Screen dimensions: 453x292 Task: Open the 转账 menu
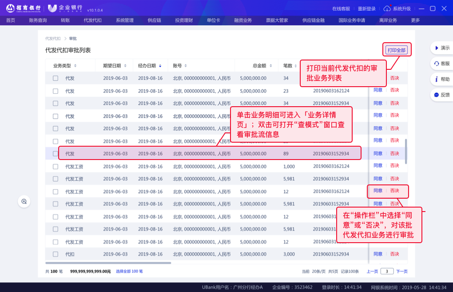(65, 20)
